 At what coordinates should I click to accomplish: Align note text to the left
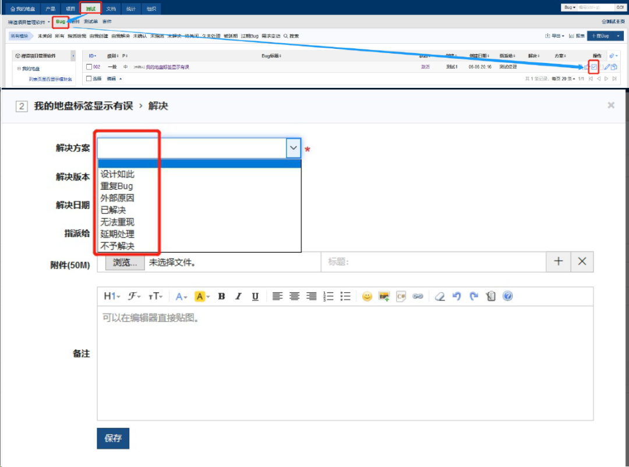tap(277, 296)
